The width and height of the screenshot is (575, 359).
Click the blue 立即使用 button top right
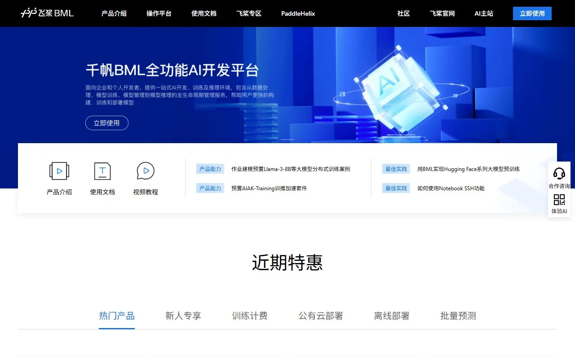[x=532, y=13]
